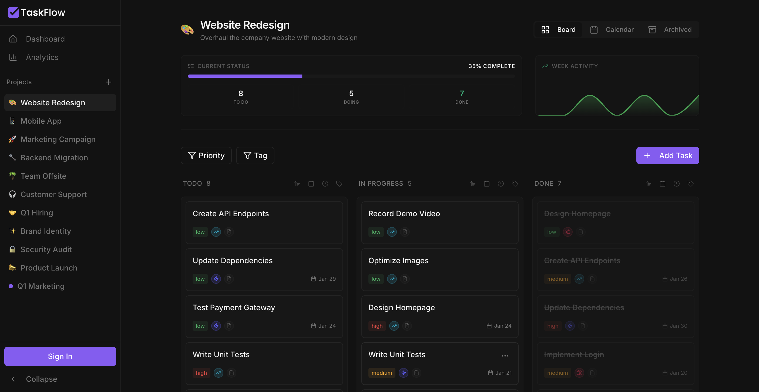Click the In Progress column clock icon

point(501,184)
